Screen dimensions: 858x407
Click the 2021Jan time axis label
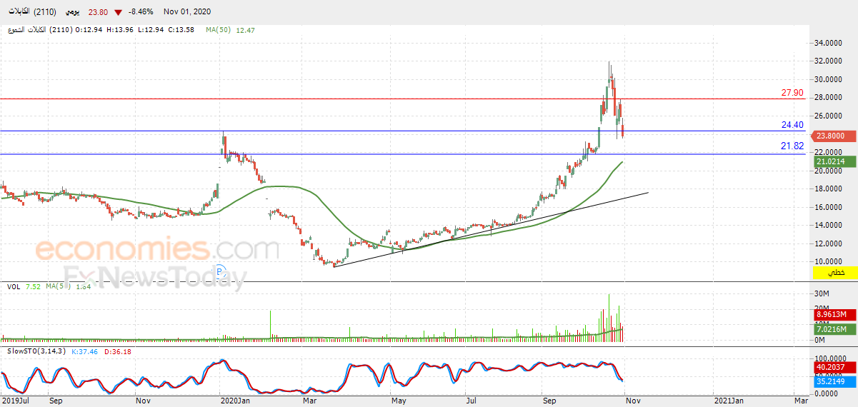(x=729, y=401)
